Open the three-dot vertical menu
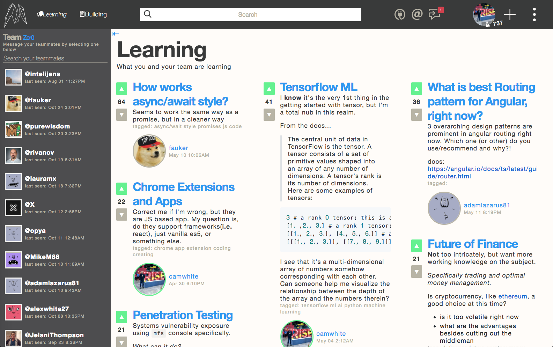 pos(534,15)
